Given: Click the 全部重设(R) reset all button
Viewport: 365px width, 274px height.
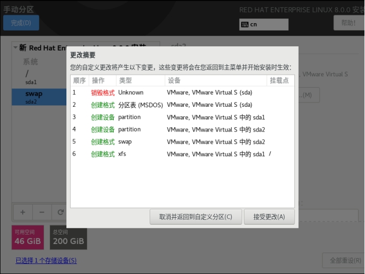Looking at the screenshot, I should coord(343,260).
